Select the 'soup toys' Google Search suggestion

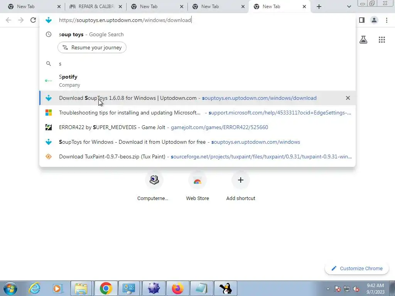point(197,34)
